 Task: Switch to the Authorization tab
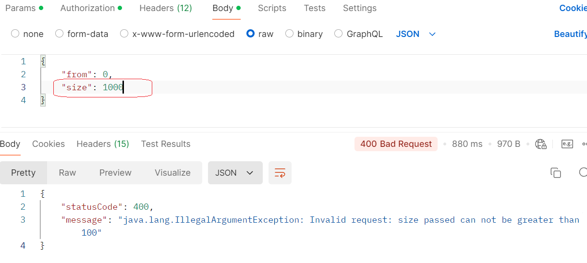click(91, 8)
